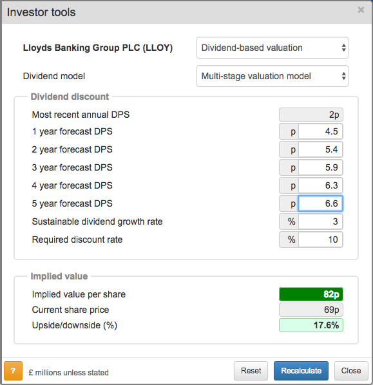373x385 pixels.
Task: Click the Recalculate button
Action: click(301, 370)
